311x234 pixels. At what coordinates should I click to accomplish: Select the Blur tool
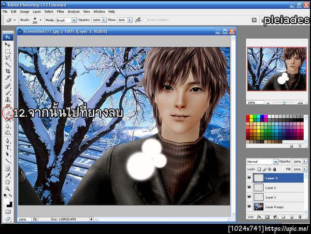point(8,126)
